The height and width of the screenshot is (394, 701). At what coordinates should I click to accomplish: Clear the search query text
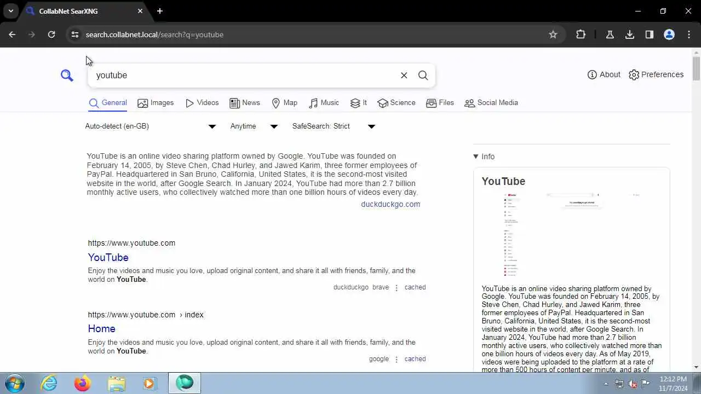[404, 76]
